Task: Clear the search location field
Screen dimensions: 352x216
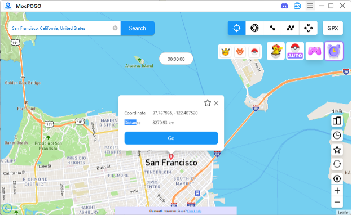Action: tap(115, 28)
